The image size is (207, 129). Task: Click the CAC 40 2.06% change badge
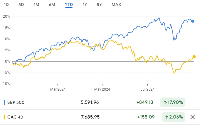173,117
